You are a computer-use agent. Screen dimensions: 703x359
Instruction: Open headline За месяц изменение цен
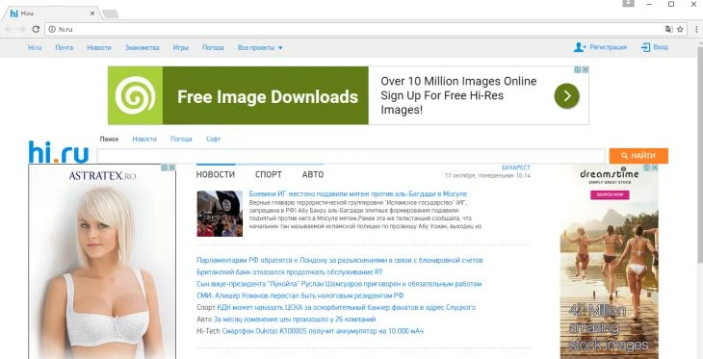295,320
